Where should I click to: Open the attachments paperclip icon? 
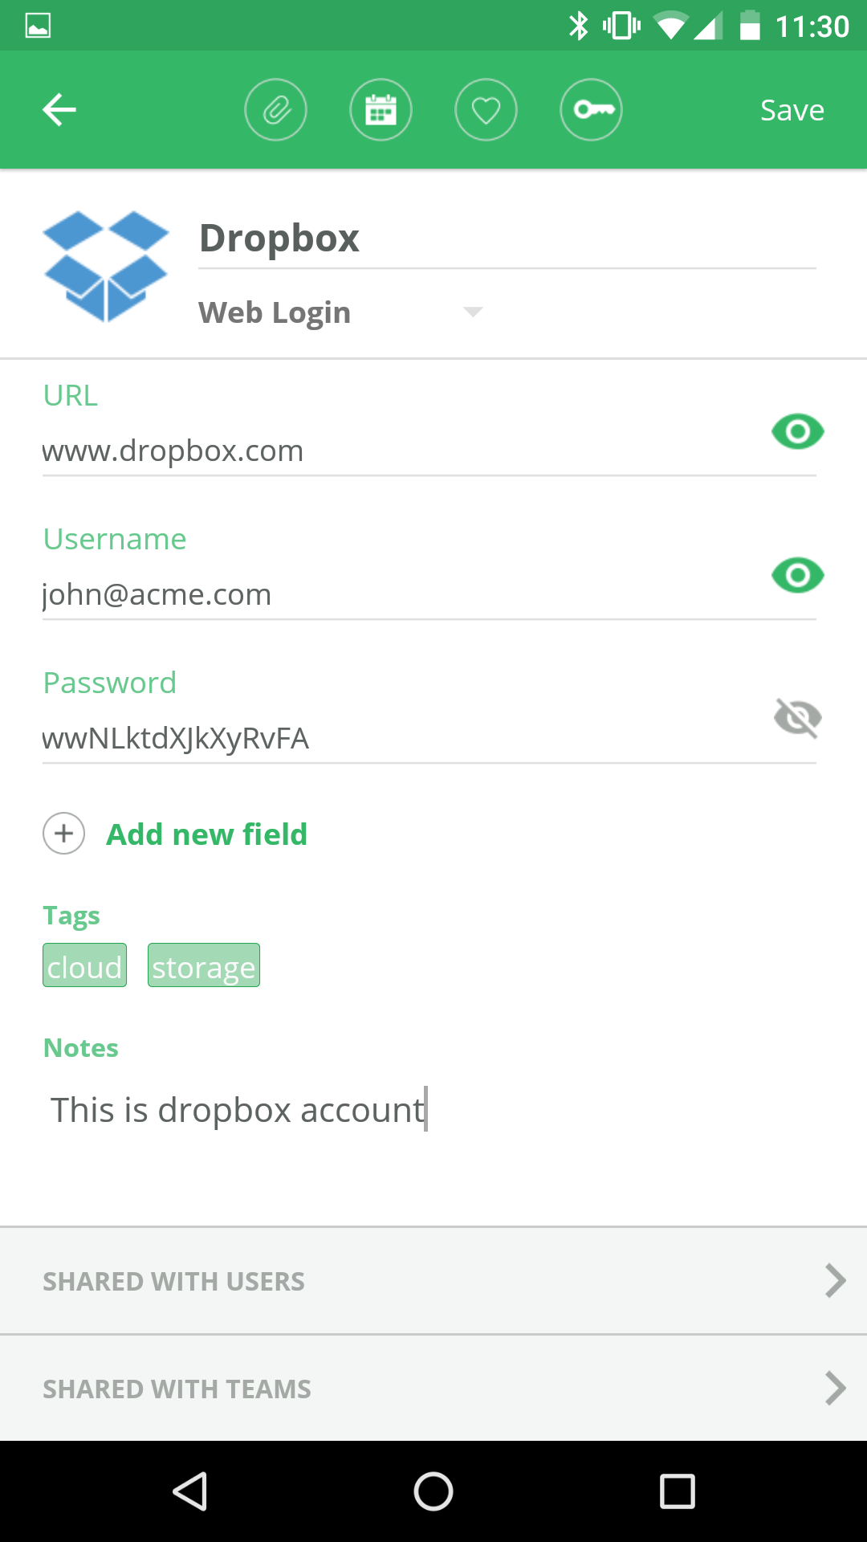[x=275, y=109]
